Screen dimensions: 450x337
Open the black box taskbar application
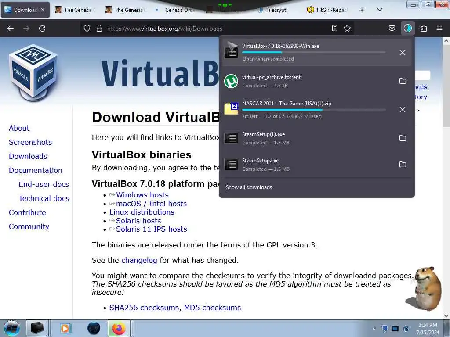[x=37, y=328]
